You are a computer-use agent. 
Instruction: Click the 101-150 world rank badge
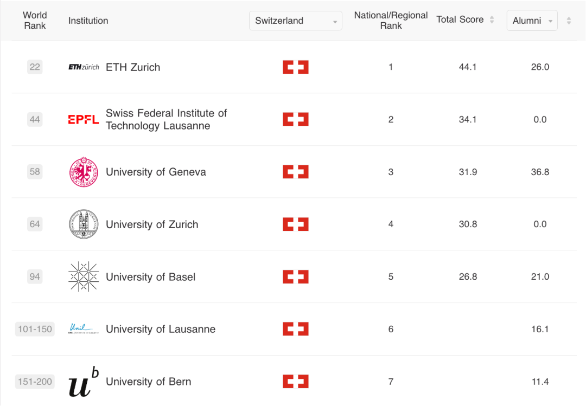click(x=35, y=329)
